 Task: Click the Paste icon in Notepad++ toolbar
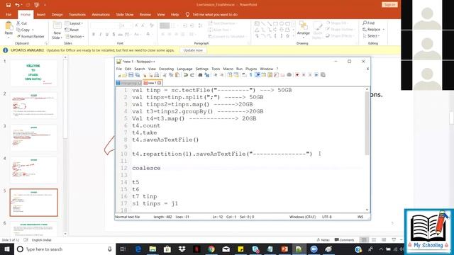pos(177,75)
